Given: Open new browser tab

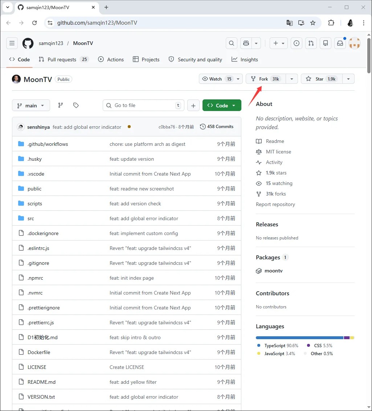Looking at the screenshot, I should [106, 7].
